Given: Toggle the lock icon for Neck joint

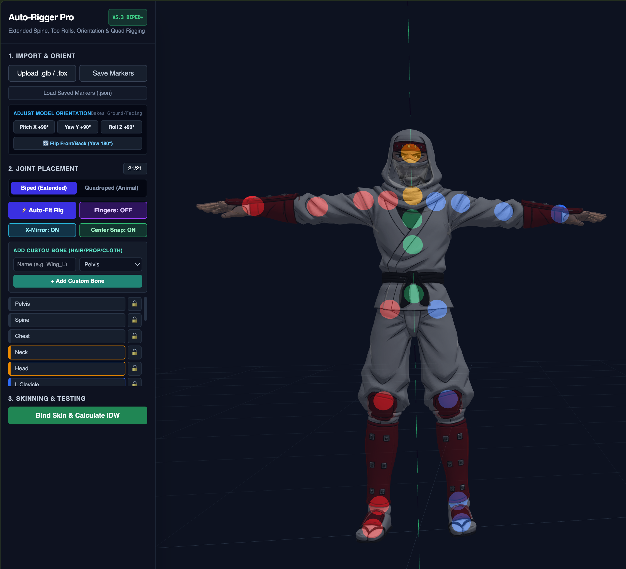Looking at the screenshot, I should coord(134,352).
